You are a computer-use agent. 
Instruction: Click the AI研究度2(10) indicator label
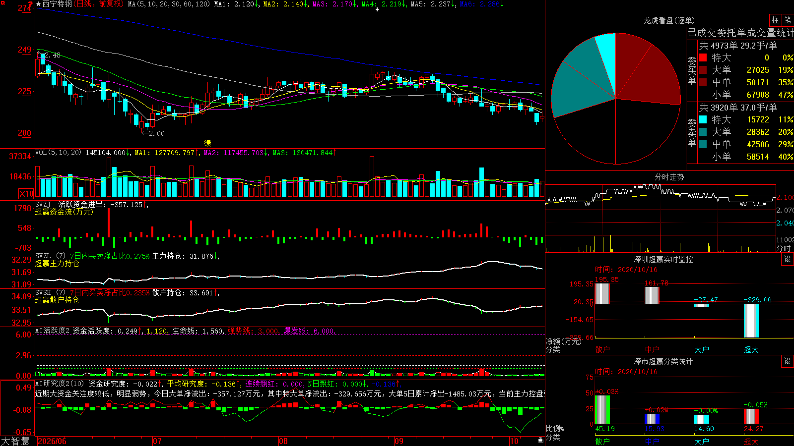(60, 384)
